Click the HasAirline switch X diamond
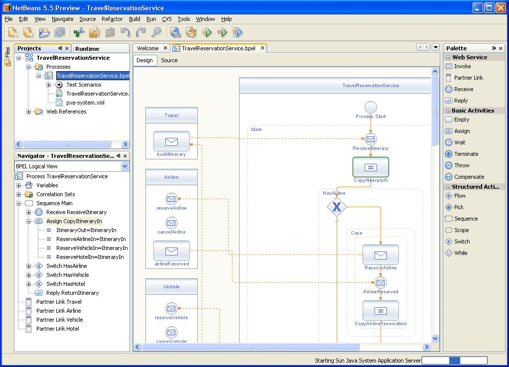Screen dimensions: 509x367 click(337, 207)
